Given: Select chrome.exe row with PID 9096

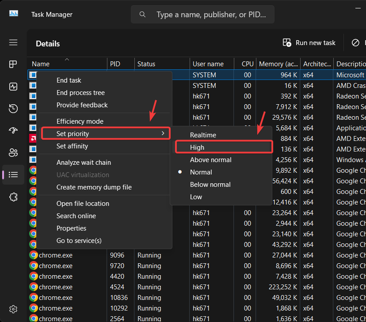Looking at the screenshot, I should tap(56, 255).
